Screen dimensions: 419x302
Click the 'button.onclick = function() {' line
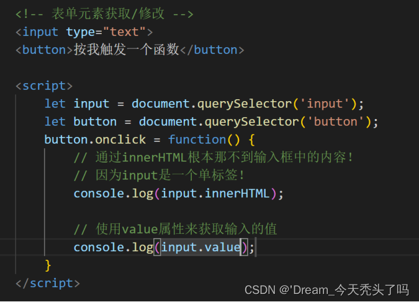click(150, 140)
